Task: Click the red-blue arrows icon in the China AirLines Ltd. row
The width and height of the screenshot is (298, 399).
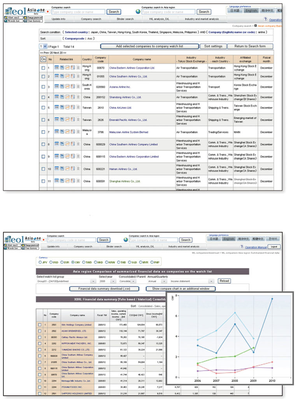Action: tap(73, 108)
